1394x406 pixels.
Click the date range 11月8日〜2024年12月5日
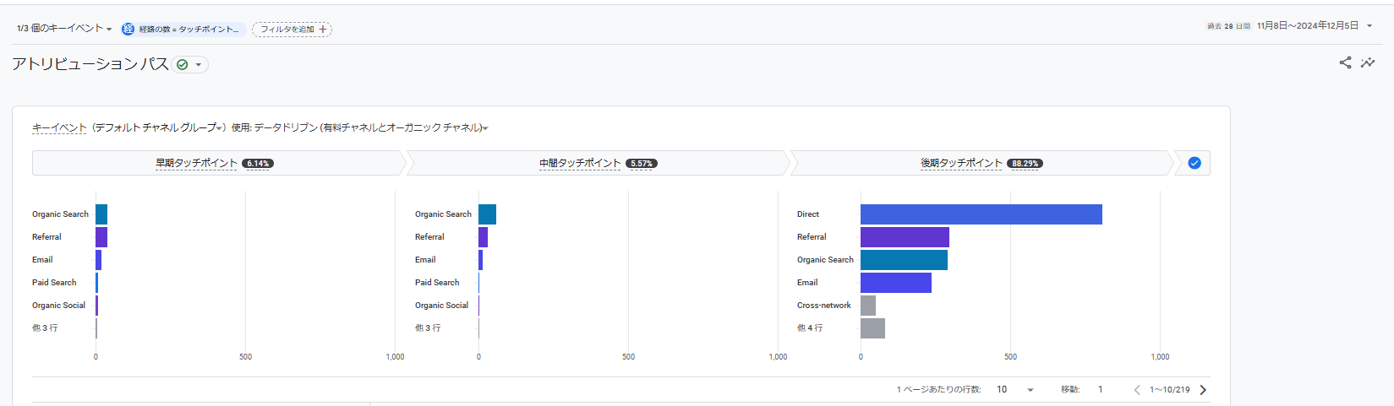click(1307, 26)
